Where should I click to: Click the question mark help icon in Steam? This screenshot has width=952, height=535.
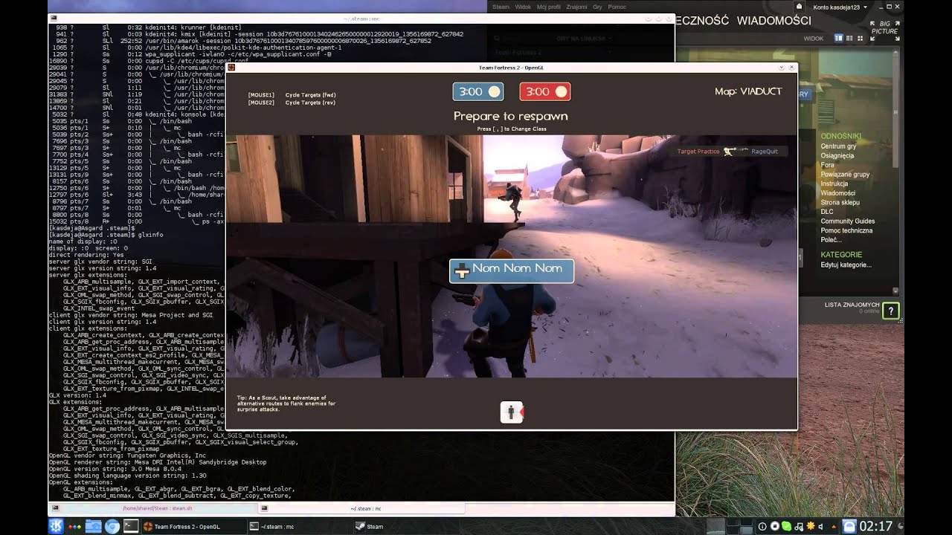[x=890, y=311]
